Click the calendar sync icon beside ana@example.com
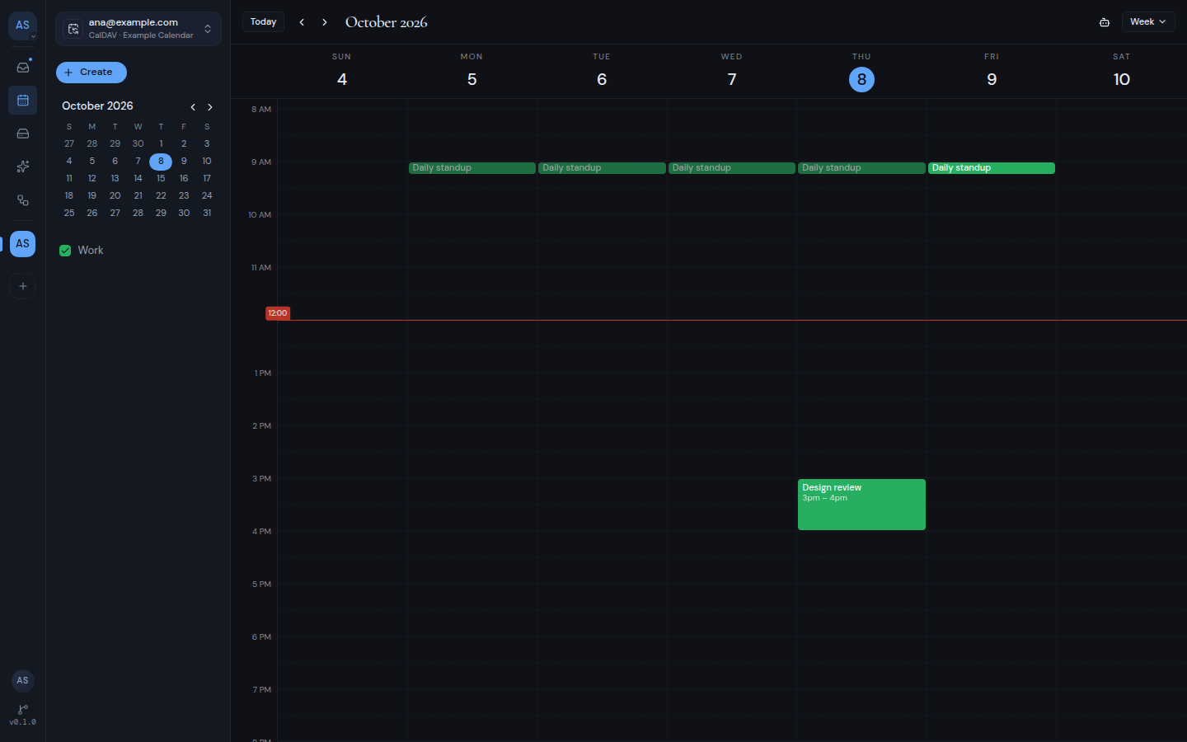Screen dimensions: 1187x742 pyautogui.click(x=73, y=29)
